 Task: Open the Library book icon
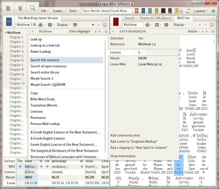click(20, 8)
